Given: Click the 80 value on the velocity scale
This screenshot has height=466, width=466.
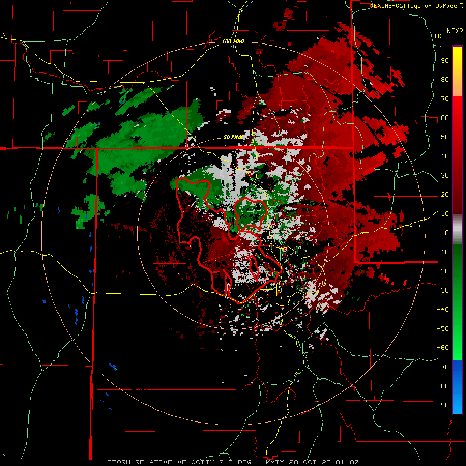Looking at the screenshot, I should pos(445,79).
